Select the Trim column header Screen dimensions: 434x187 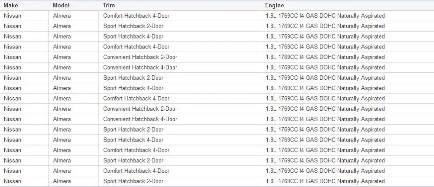pyautogui.click(x=108, y=5)
